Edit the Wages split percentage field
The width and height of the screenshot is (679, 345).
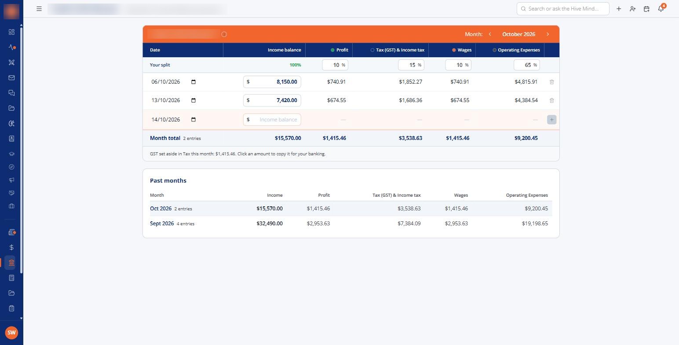tap(458, 65)
